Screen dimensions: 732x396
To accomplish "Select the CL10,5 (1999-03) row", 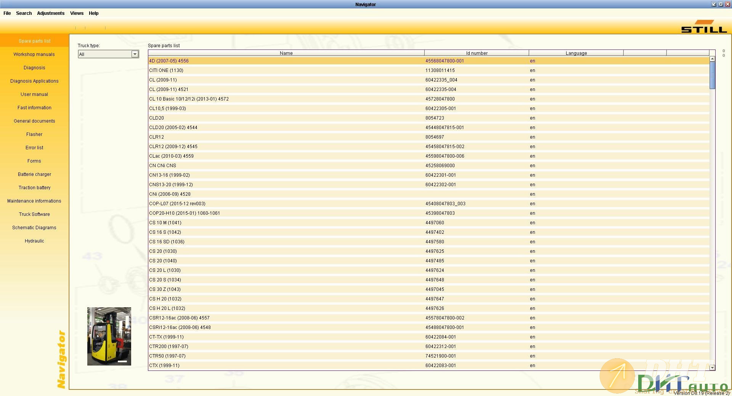I will 429,109.
